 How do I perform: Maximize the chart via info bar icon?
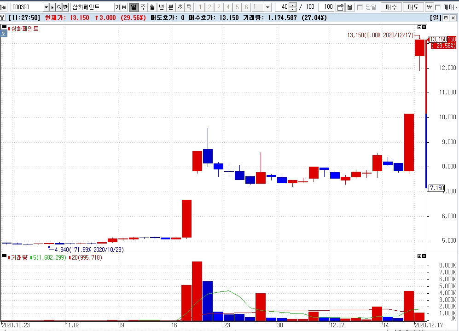[x=446, y=18]
